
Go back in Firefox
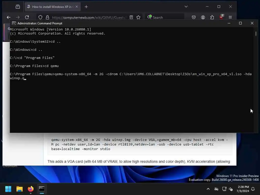(9, 17)
